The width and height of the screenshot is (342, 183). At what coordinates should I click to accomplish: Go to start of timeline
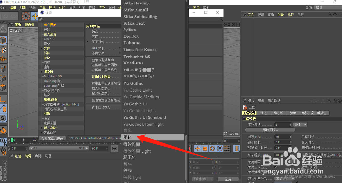click(x=115, y=148)
